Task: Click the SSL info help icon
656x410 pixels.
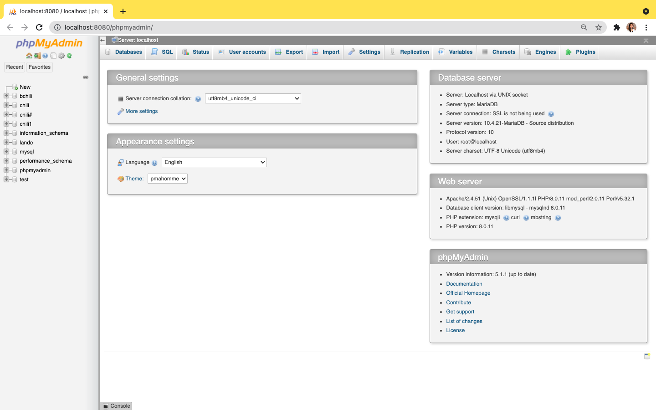Action: 551,114
